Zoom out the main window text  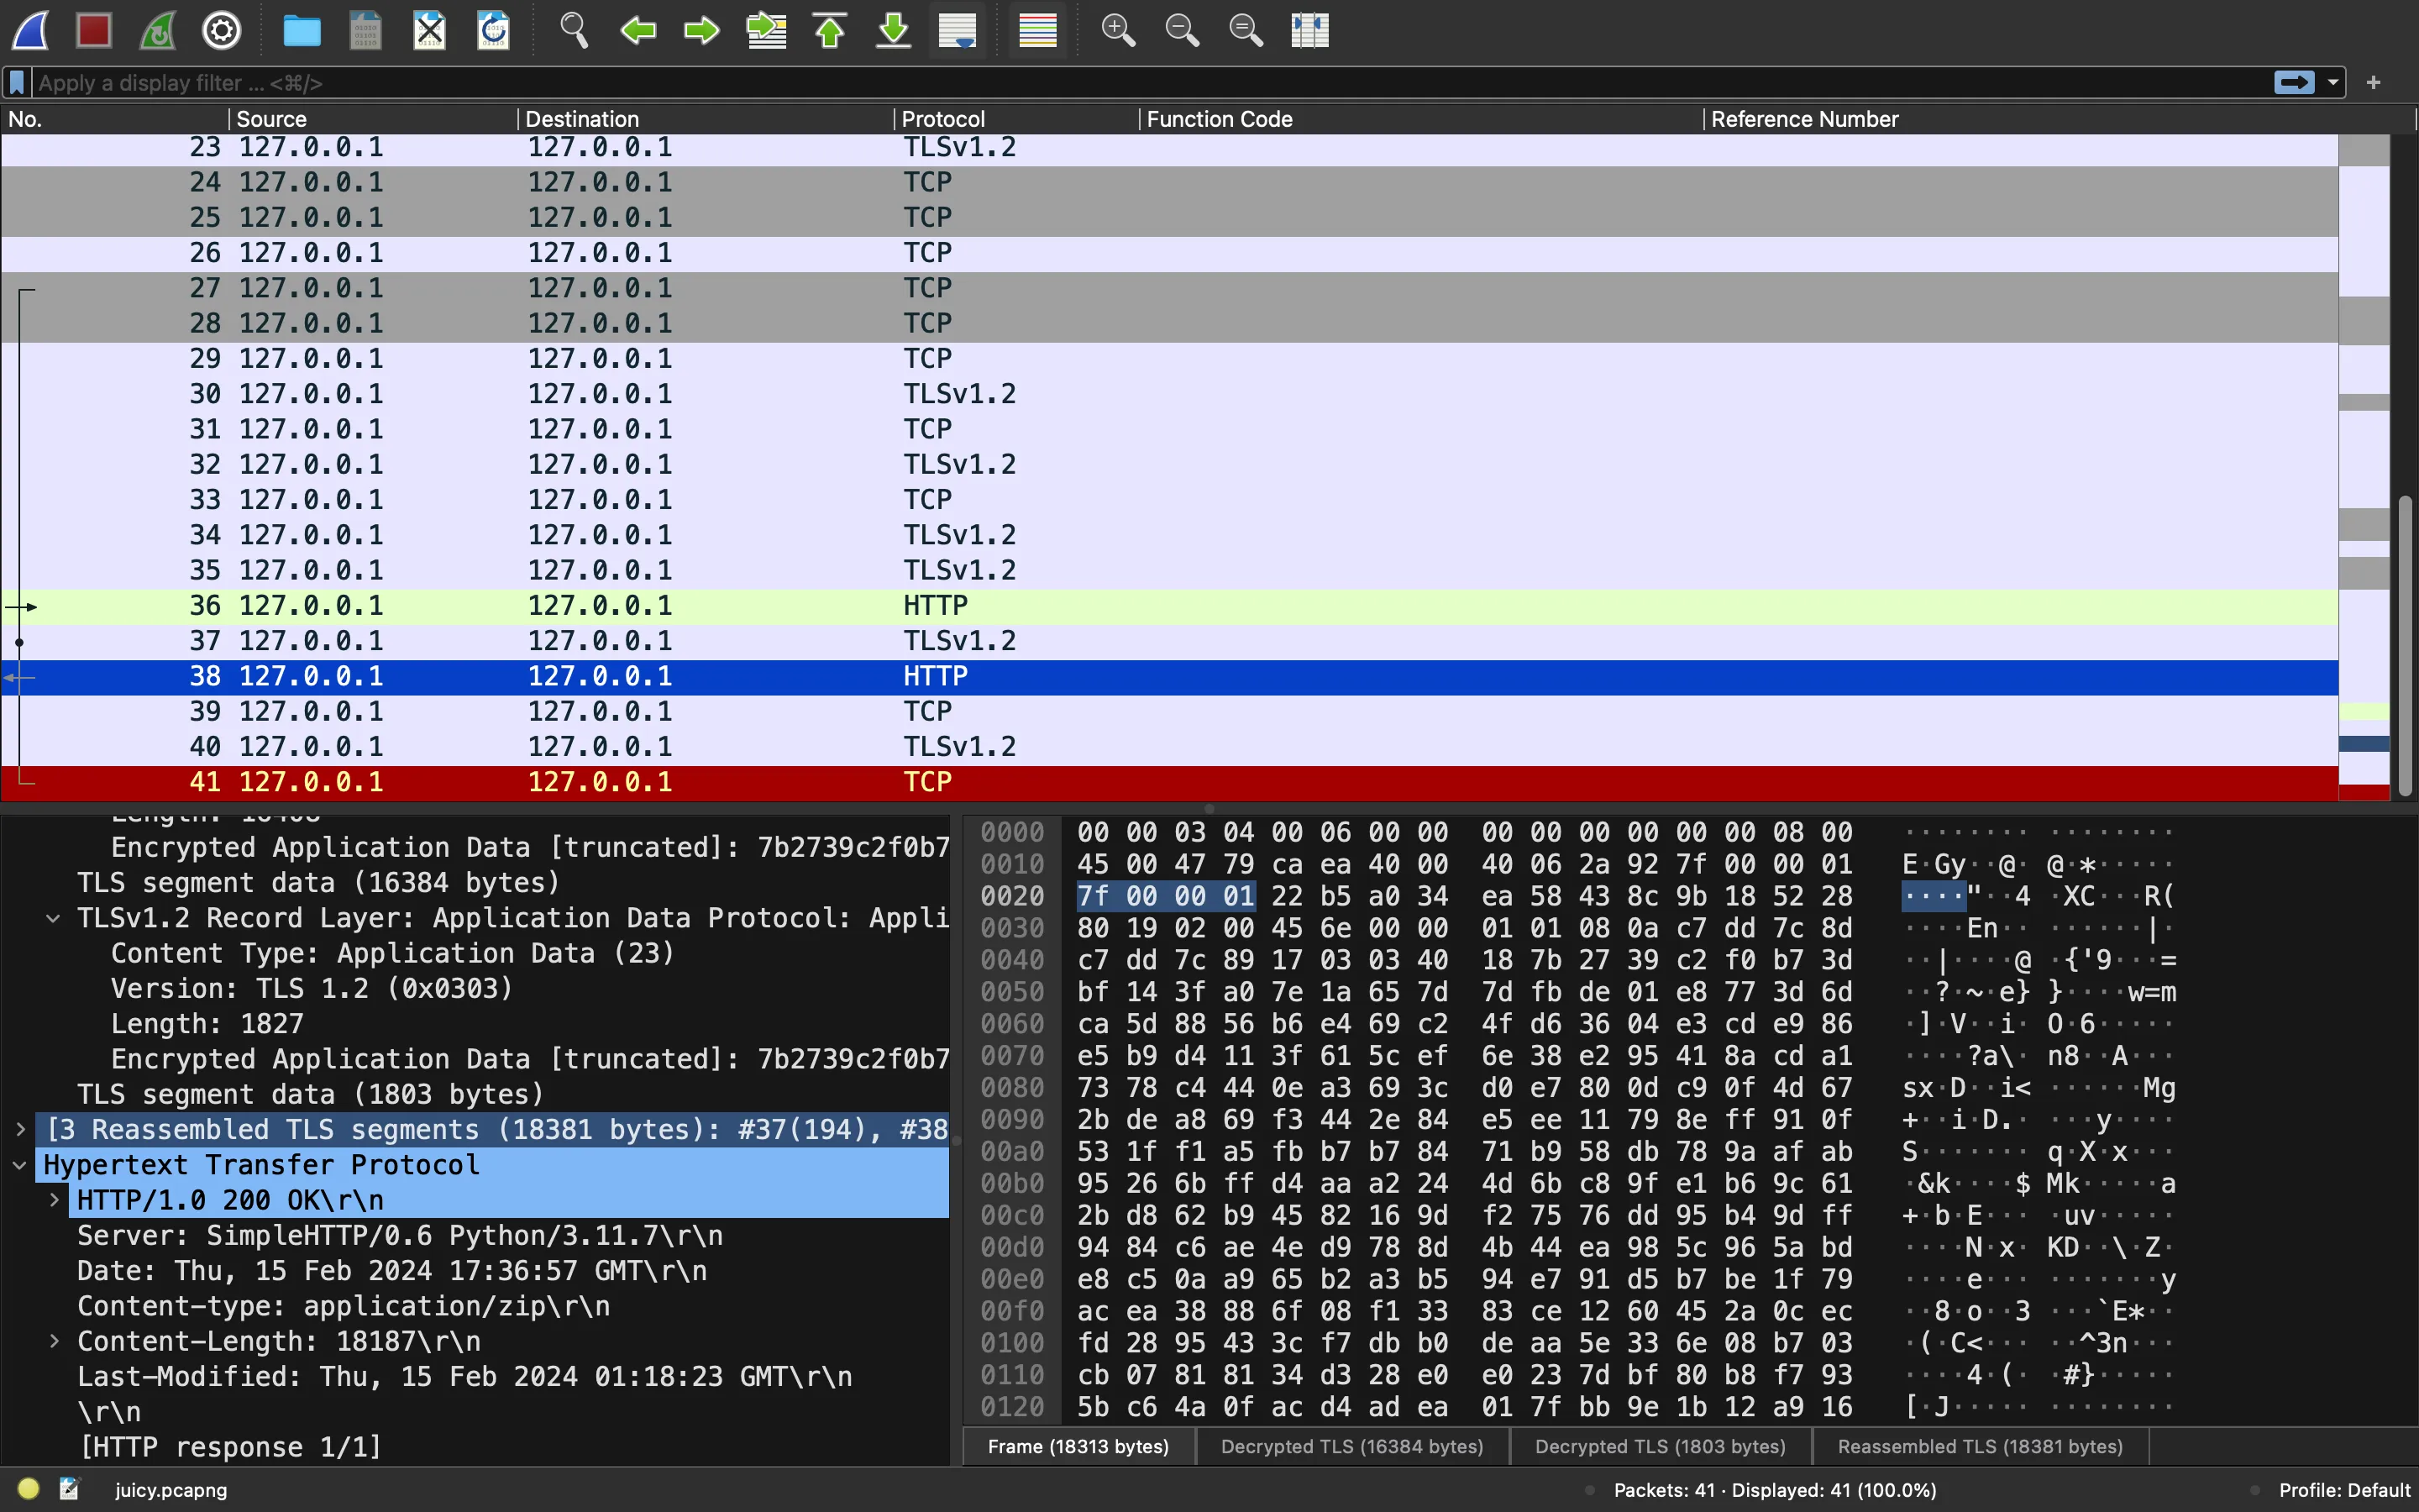point(1182,30)
